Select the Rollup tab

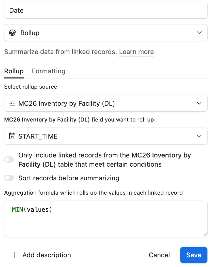(x=14, y=71)
